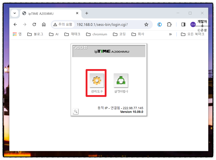
Task: Launch the 설정마법사 setup wizard
Action: (121, 80)
